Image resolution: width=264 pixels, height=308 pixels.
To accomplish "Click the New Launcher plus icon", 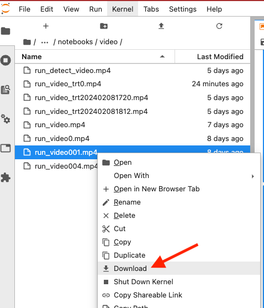I will point(46,26).
